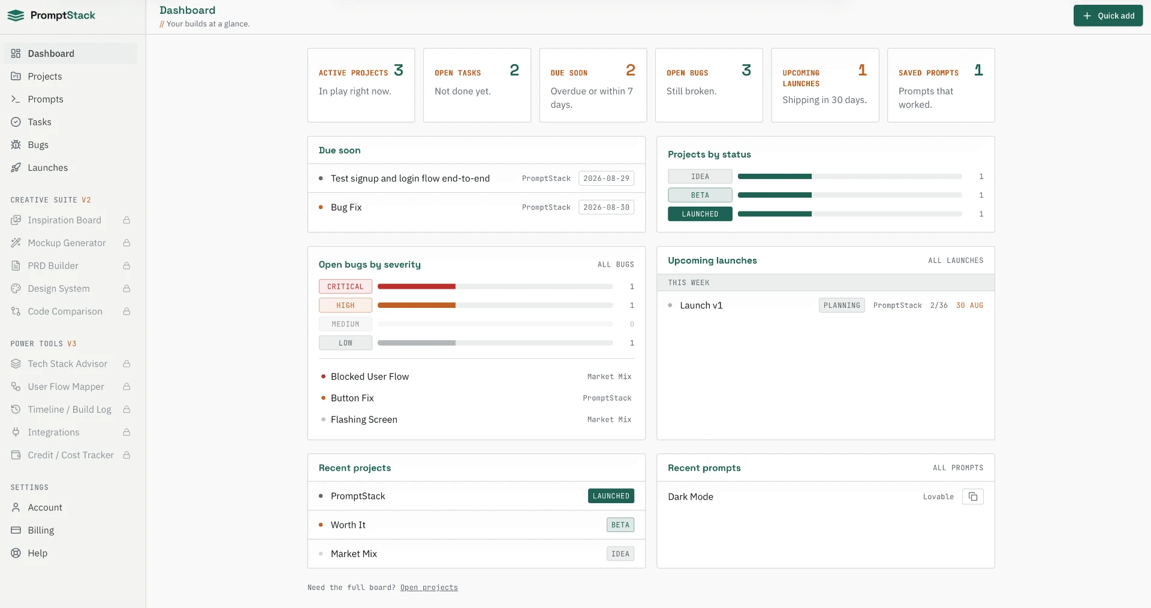Click the Upcoming Launches stat card
The width and height of the screenshot is (1151, 608).
(825, 85)
